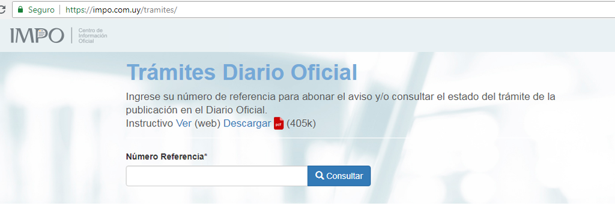Click the 'Ingrese su número de referencia' paragraph
Viewport: 615px width, 221px height.
[341, 102]
